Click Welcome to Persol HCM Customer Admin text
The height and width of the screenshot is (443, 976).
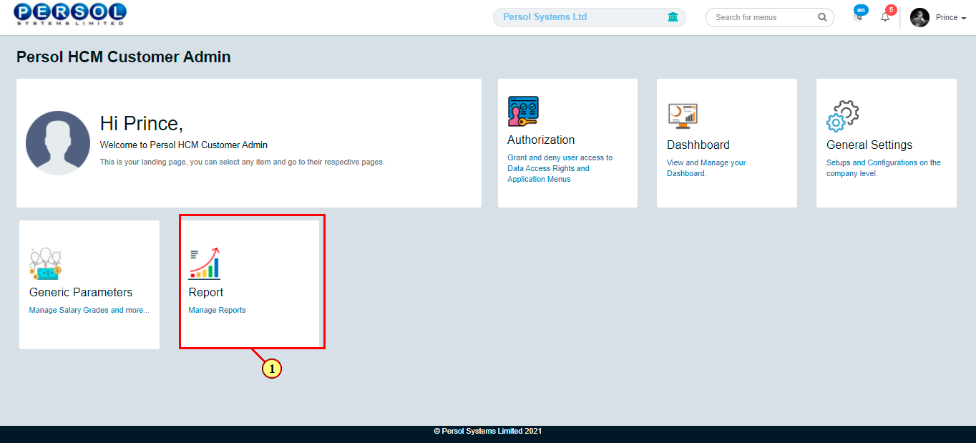(x=184, y=145)
